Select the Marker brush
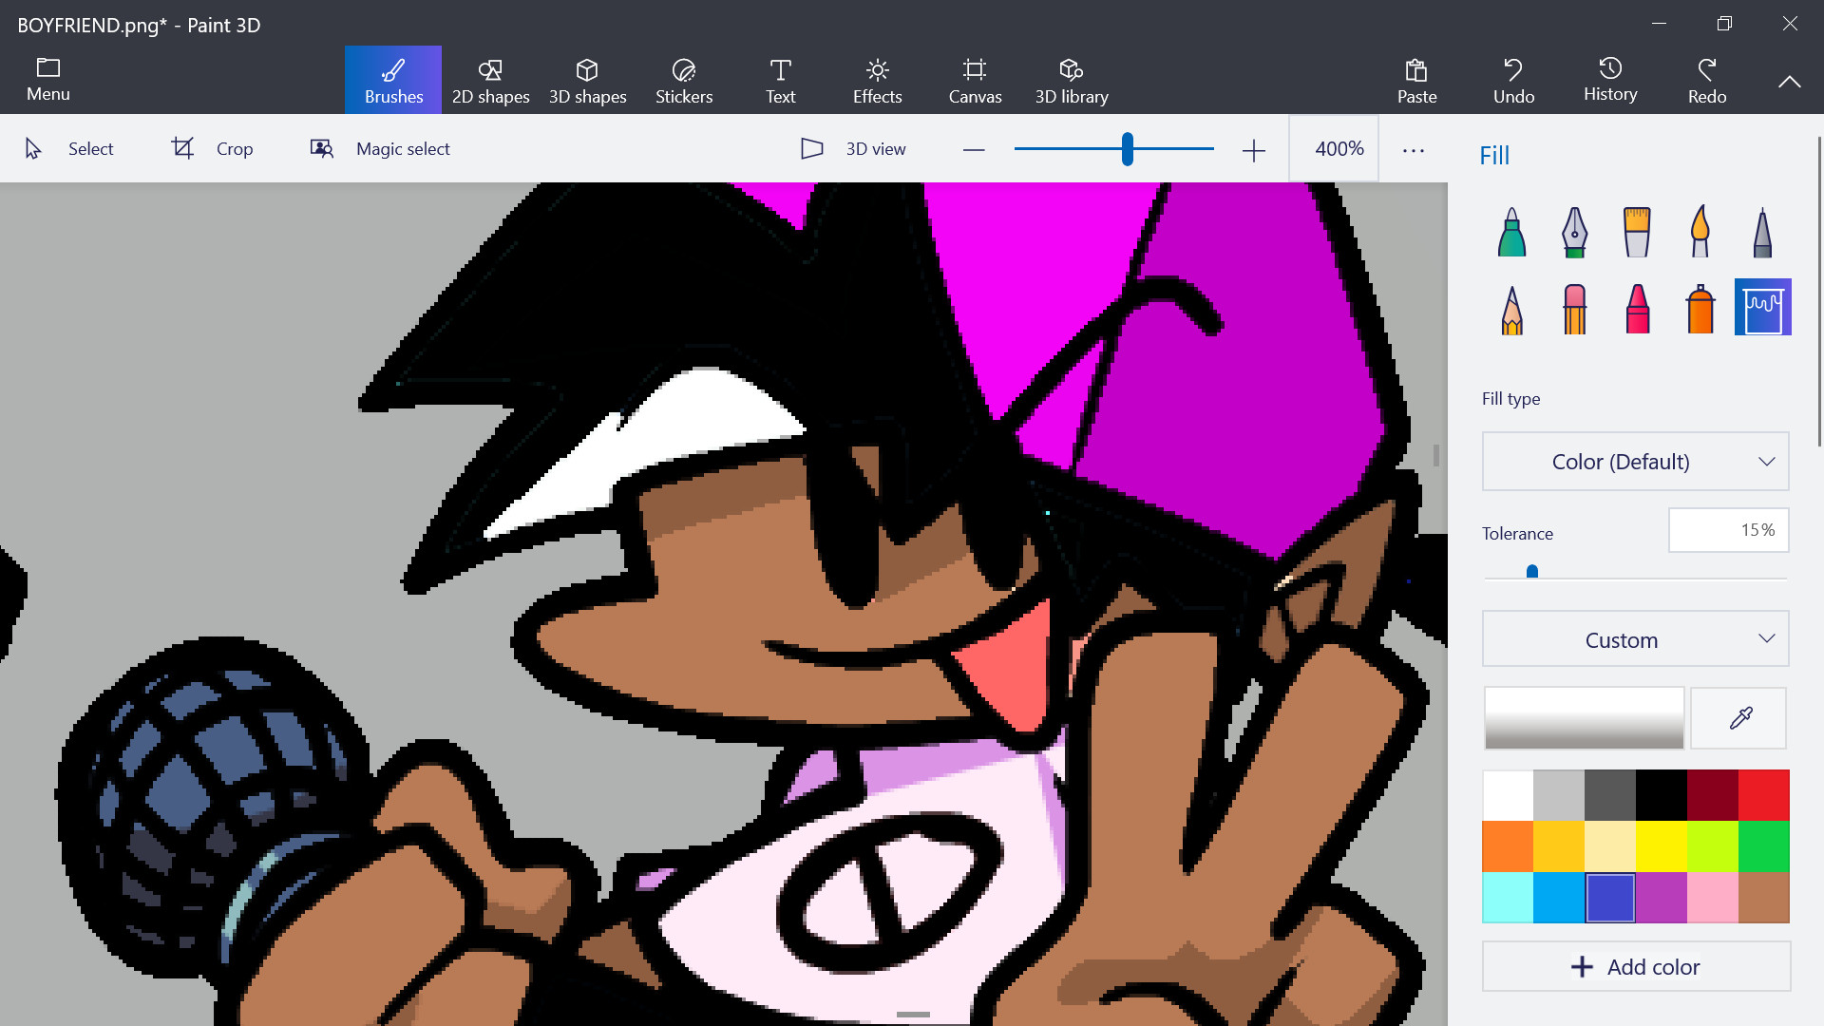The width and height of the screenshot is (1824, 1026). [1510, 231]
